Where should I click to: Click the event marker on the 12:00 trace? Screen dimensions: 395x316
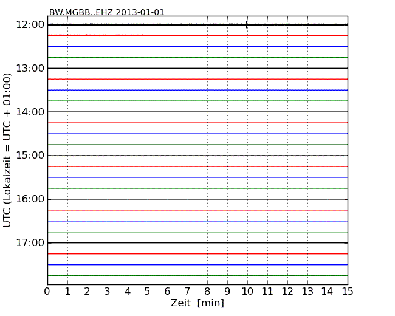pyautogui.click(x=247, y=25)
